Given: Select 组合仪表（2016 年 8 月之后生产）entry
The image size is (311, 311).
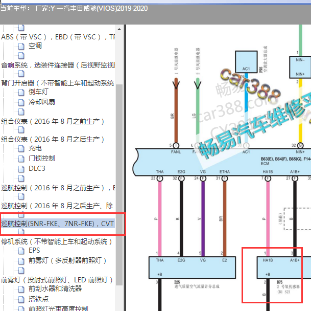Looking at the screenshot, I should (53, 139).
